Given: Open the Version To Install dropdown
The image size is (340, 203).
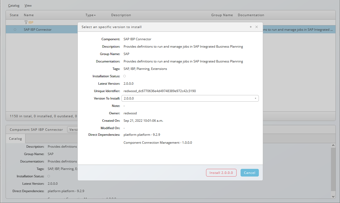Looking at the screenshot, I should point(190,98).
